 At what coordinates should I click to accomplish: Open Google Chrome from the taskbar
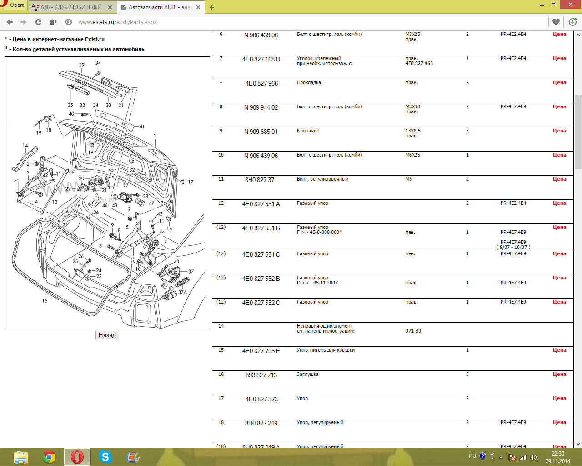(49, 457)
